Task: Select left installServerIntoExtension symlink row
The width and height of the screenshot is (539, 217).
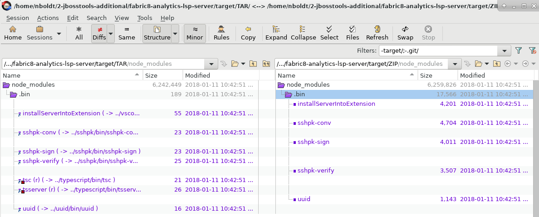Action: tap(130, 113)
